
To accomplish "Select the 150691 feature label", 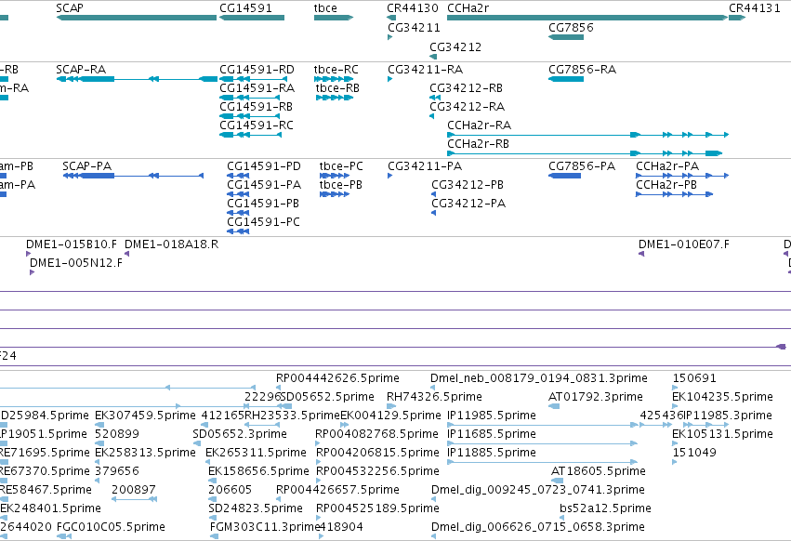I will [x=694, y=378].
